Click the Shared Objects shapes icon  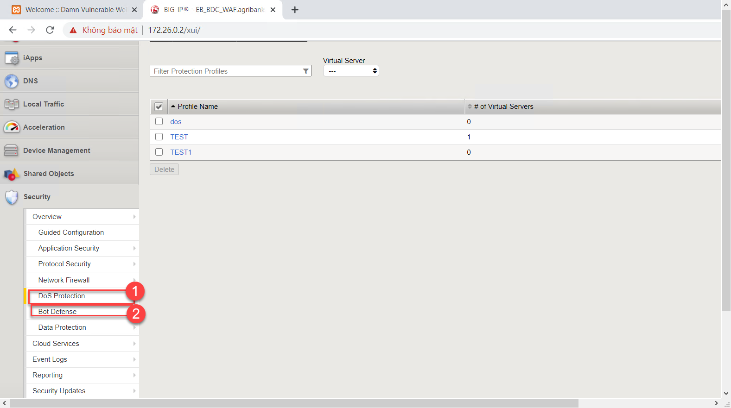[x=12, y=174]
